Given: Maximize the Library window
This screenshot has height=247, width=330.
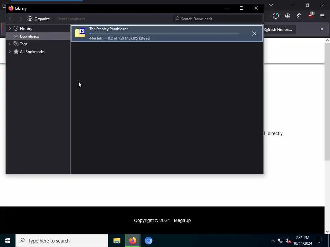Looking at the screenshot, I should (241, 8).
